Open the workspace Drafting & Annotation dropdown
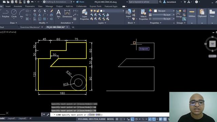This screenshot has width=217, height=122. (x=71, y=2)
